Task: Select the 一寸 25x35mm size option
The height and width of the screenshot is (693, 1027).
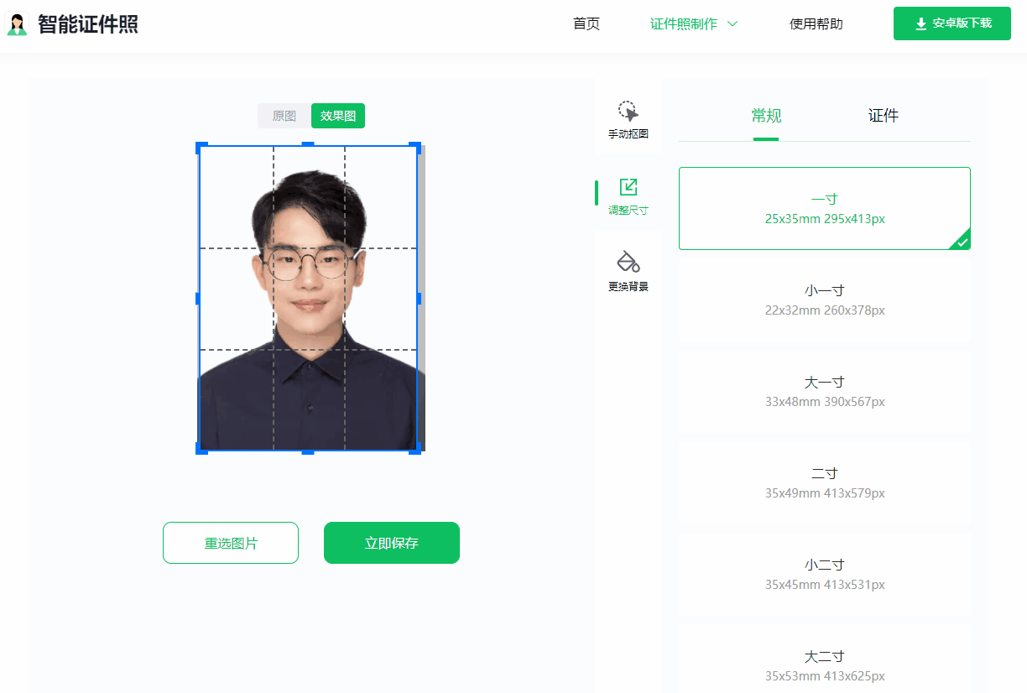Action: click(x=825, y=208)
